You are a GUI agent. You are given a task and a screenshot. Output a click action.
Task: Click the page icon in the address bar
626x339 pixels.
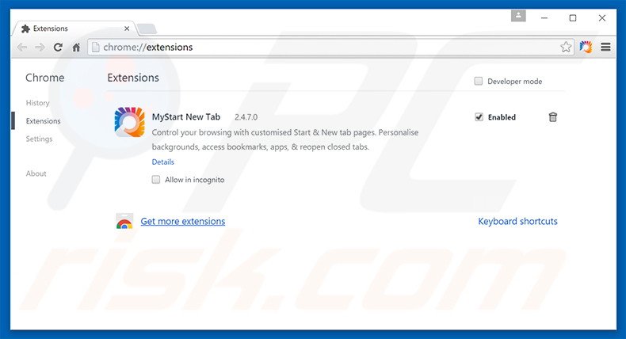click(x=95, y=47)
